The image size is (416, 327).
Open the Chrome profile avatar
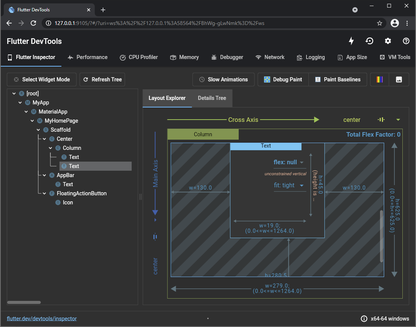coord(394,23)
